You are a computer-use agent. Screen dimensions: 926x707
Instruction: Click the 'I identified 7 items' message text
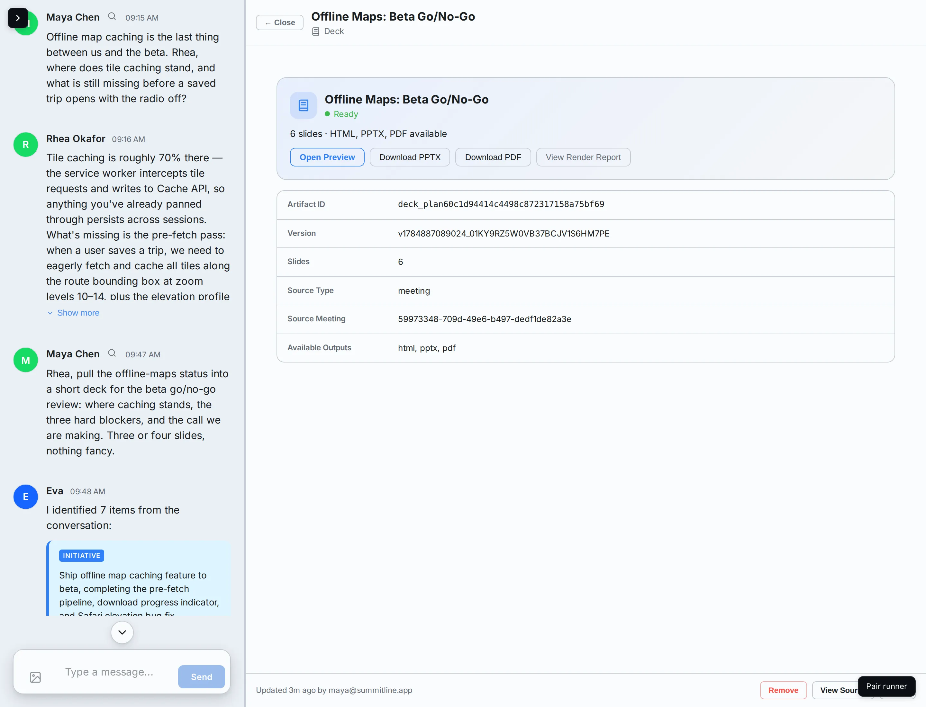point(113,518)
